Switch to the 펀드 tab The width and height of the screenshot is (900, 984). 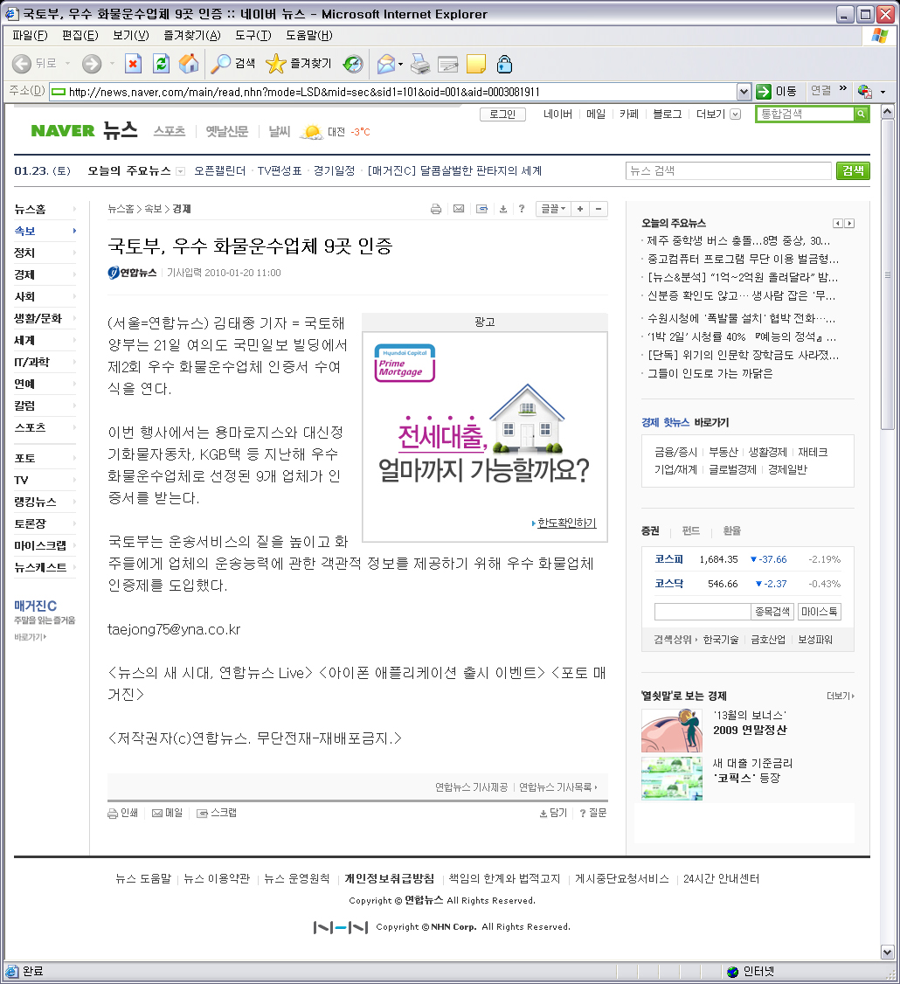691,530
